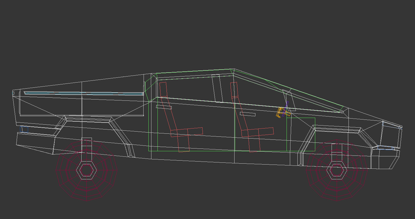Click the front door handle rectangle
Viewport: 415px width, 219px height.
248,114
